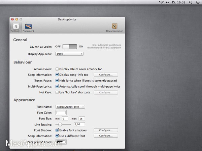Image resolution: width=202 pixels, height=151 pixels.
Task: Click the Display App-Icon label
Action: click(40, 54)
